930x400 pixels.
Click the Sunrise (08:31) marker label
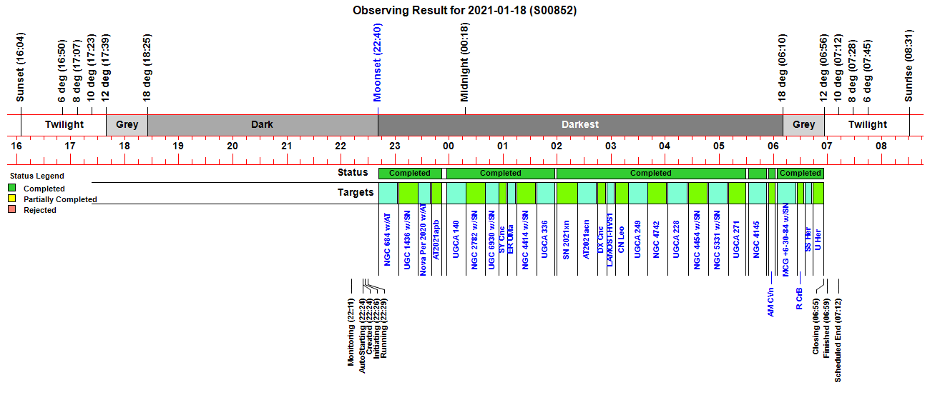click(x=909, y=66)
